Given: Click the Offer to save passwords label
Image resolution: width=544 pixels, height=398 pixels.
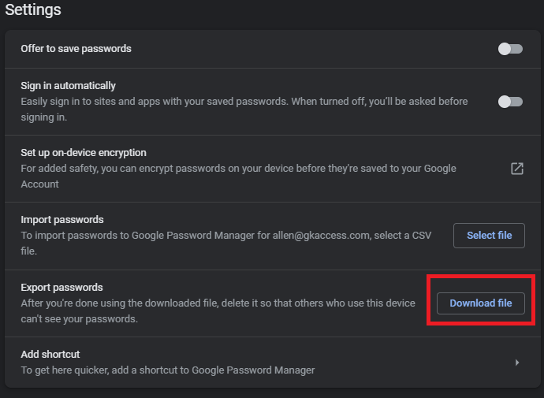Looking at the screenshot, I should pos(76,49).
